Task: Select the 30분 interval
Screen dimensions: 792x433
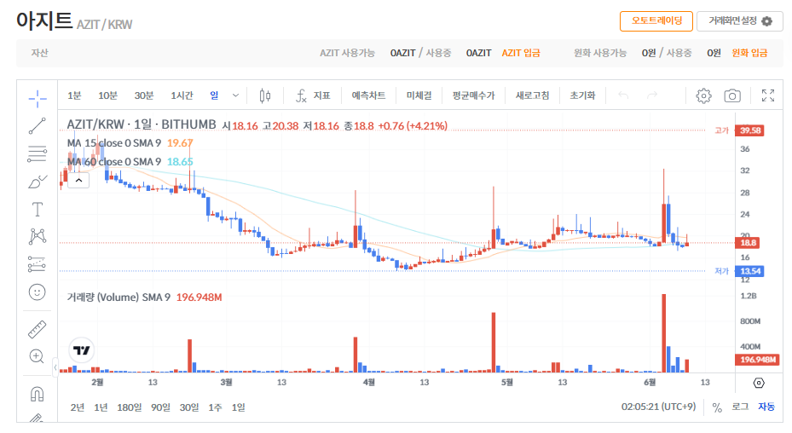Action: pyautogui.click(x=144, y=95)
